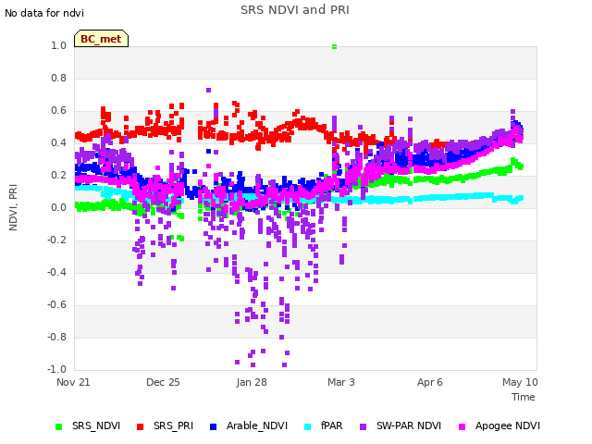Screen dimensions: 592x444
Task: Click the -0.6 y-axis tick label
Action: (56, 304)
